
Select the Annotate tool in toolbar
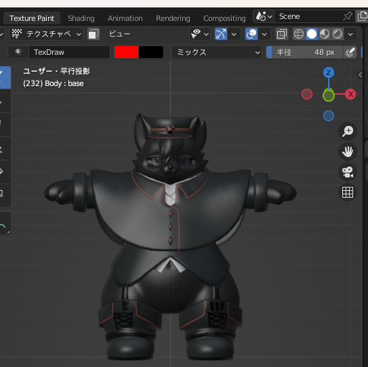click(5, 223)
